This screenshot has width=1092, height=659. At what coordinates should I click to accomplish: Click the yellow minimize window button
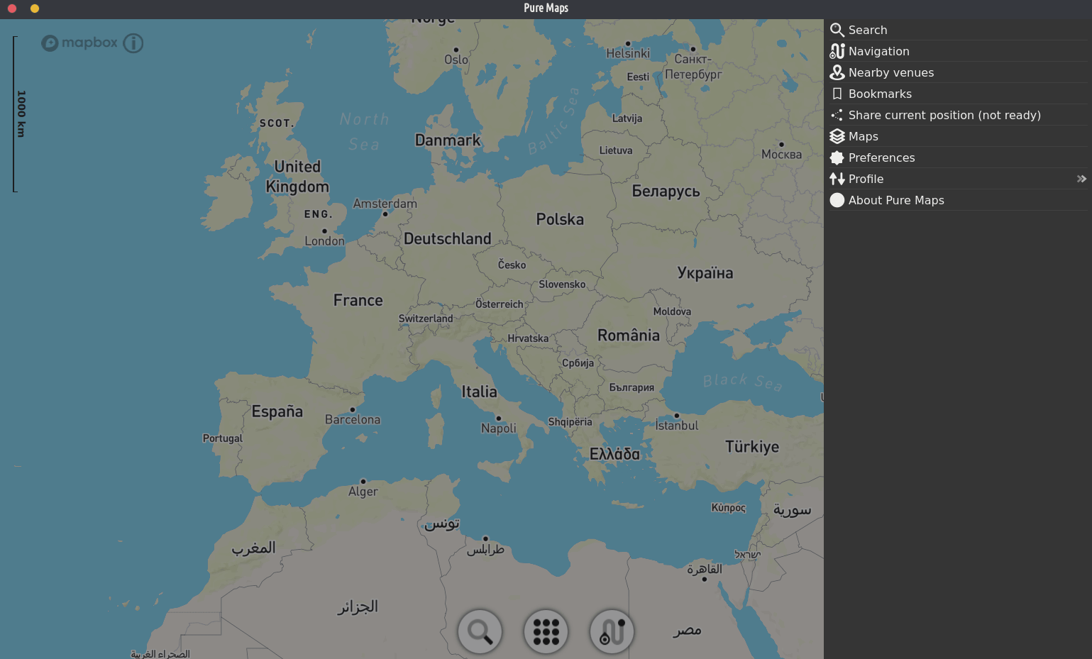(x=35, y=9)
